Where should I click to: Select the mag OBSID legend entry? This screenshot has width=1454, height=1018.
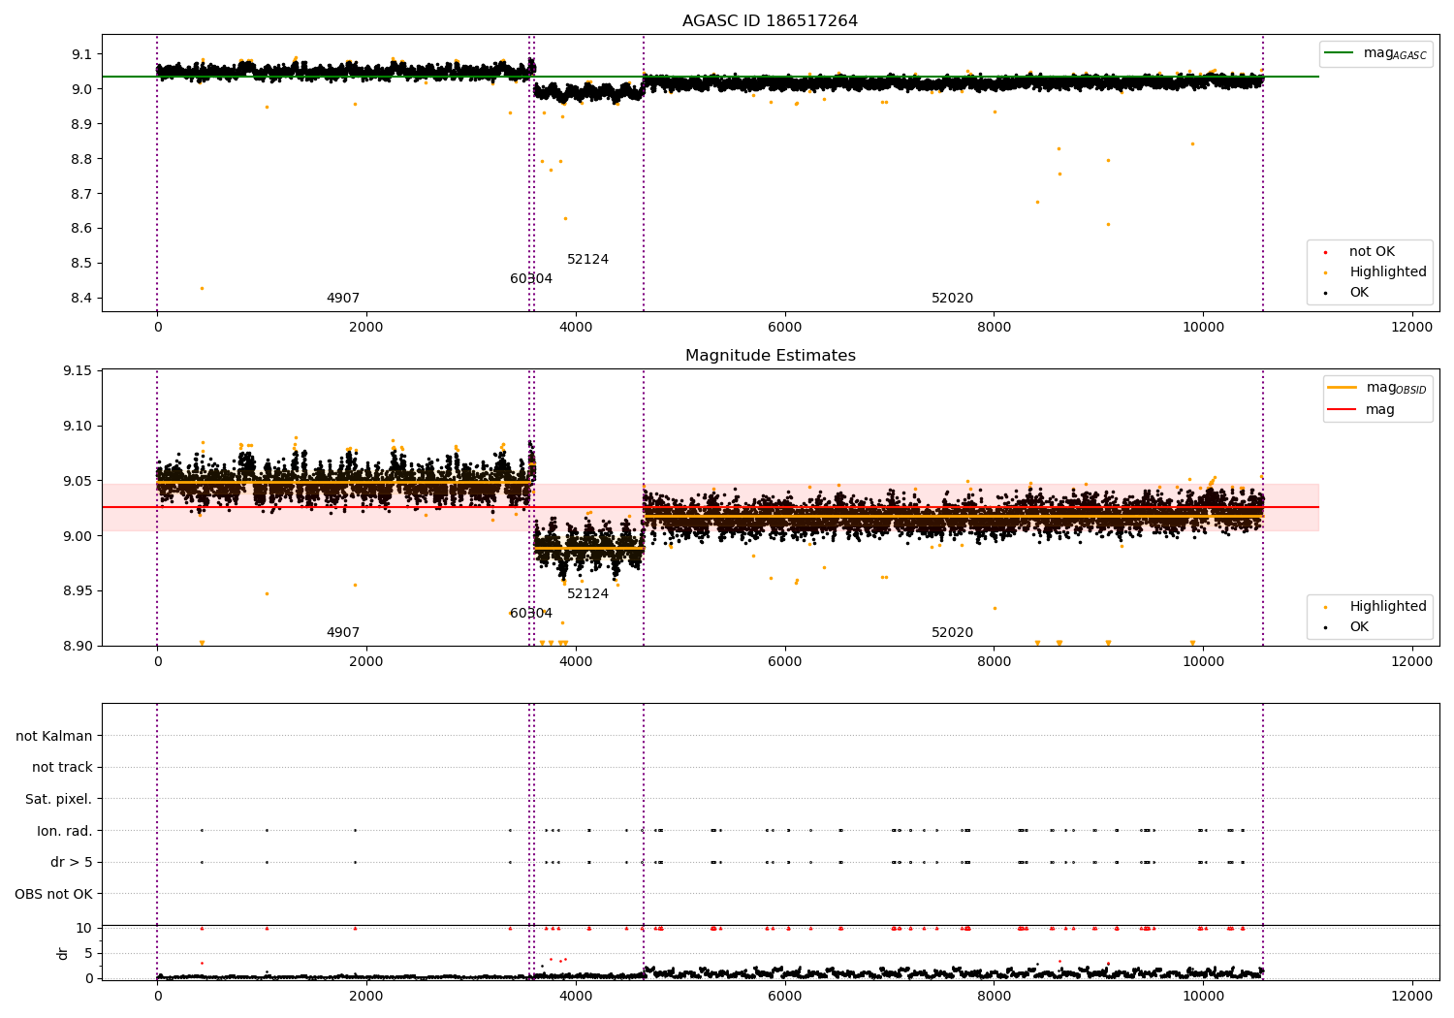click(x=1376, y=388)
